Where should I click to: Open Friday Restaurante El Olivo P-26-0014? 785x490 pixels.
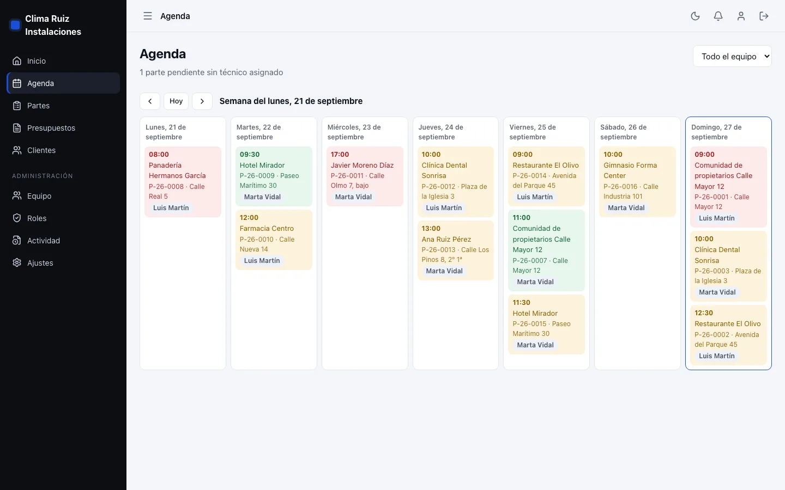point(546,176)
